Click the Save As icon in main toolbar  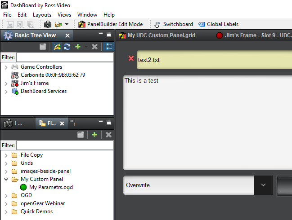point(20,24)
